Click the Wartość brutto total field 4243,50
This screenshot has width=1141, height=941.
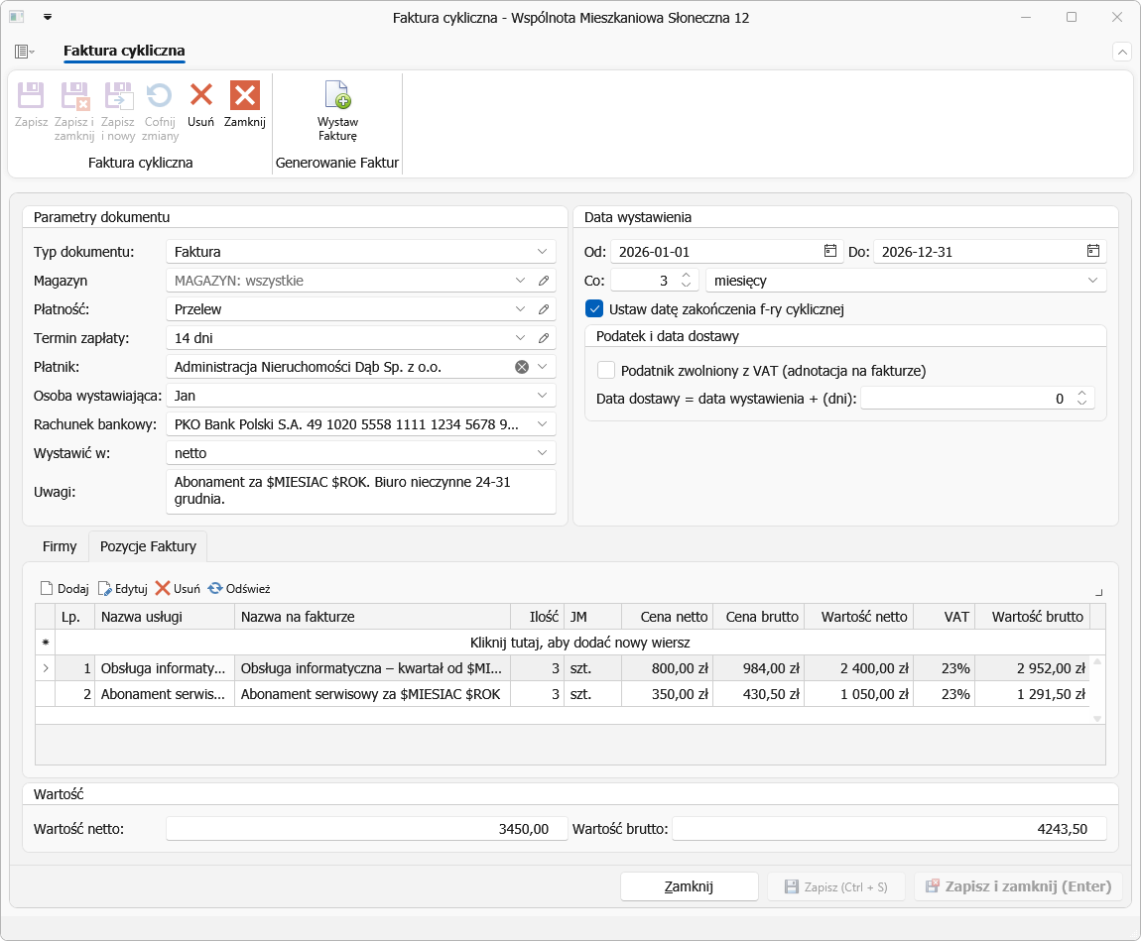coord(889,829)
